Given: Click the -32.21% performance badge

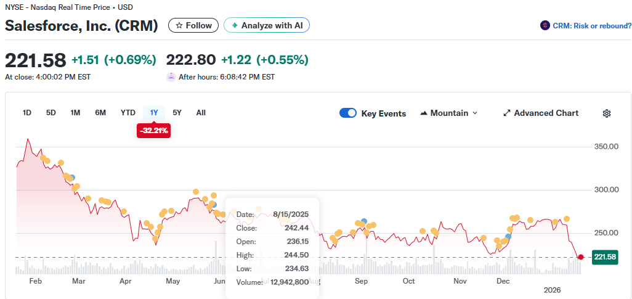Looking at the screenshot, I should tap(153, 131).
